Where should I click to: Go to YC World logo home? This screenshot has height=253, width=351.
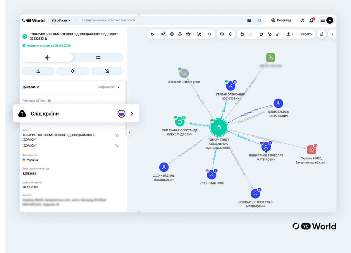coord(33,20)
